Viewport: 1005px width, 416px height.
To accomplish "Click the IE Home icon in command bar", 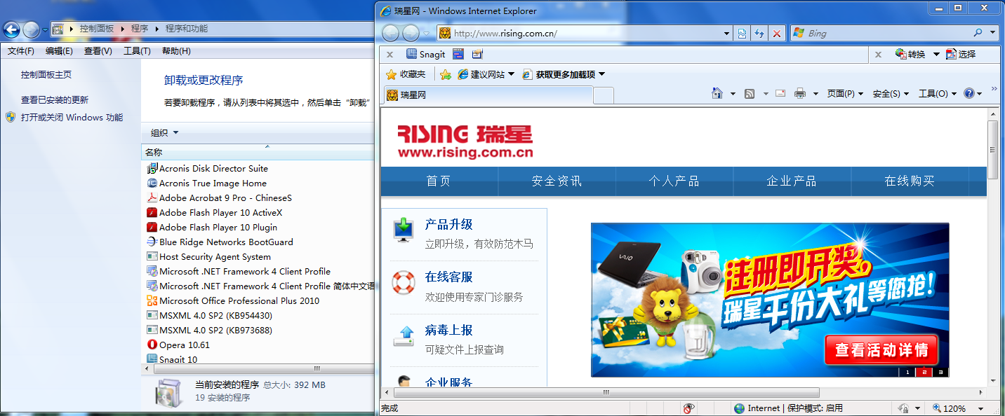I will (717, 93).
